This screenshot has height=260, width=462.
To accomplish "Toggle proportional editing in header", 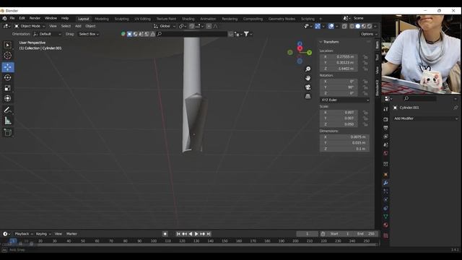I will click(209, 26).
